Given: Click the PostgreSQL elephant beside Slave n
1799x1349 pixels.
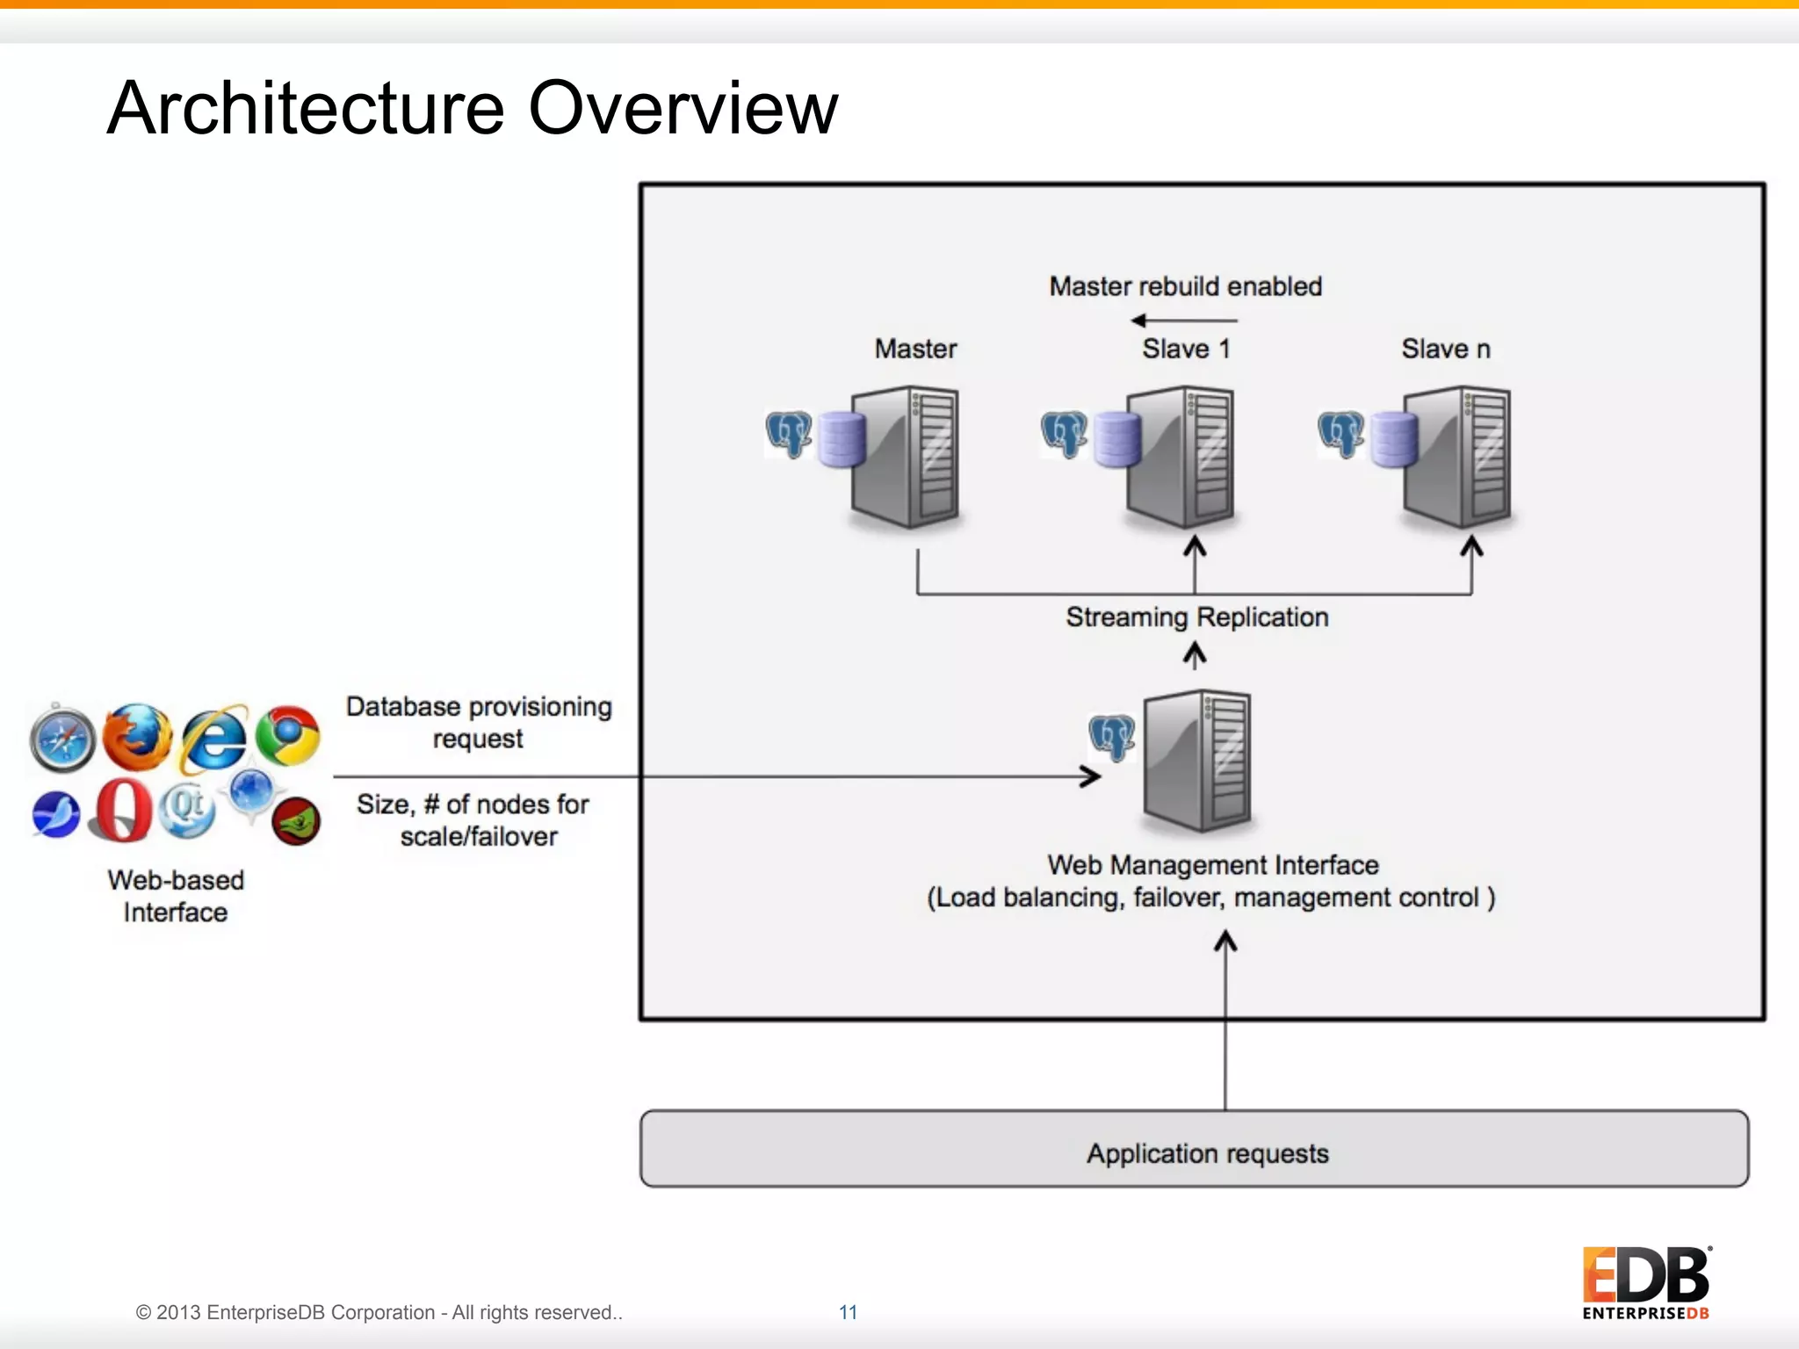Looking at the screenshot, I should [x=1342, y=434].
